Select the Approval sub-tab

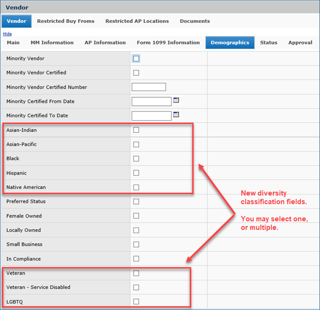(x=300, y=42)
